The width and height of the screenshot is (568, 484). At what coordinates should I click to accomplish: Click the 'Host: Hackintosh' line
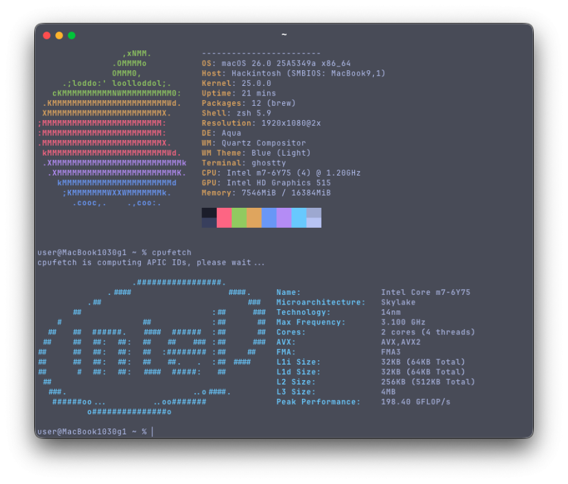coord(294,73)
